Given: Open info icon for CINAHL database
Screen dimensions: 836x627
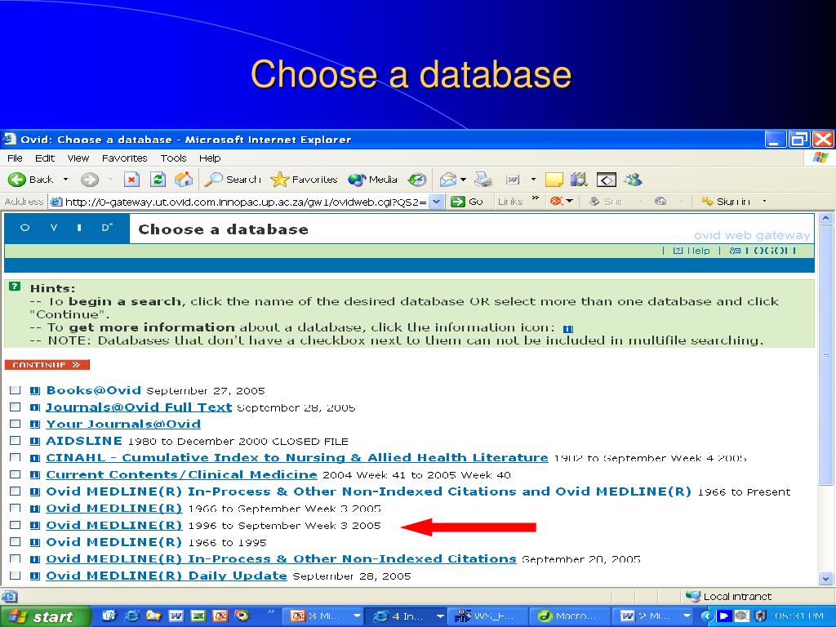Looking at the screenshot, I should pyautogui.click(x=34, y=458).
